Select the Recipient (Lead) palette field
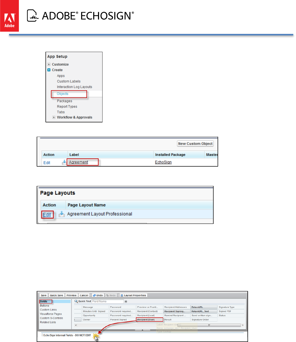This screenshot has height=342, width=296. pos(150,315)
